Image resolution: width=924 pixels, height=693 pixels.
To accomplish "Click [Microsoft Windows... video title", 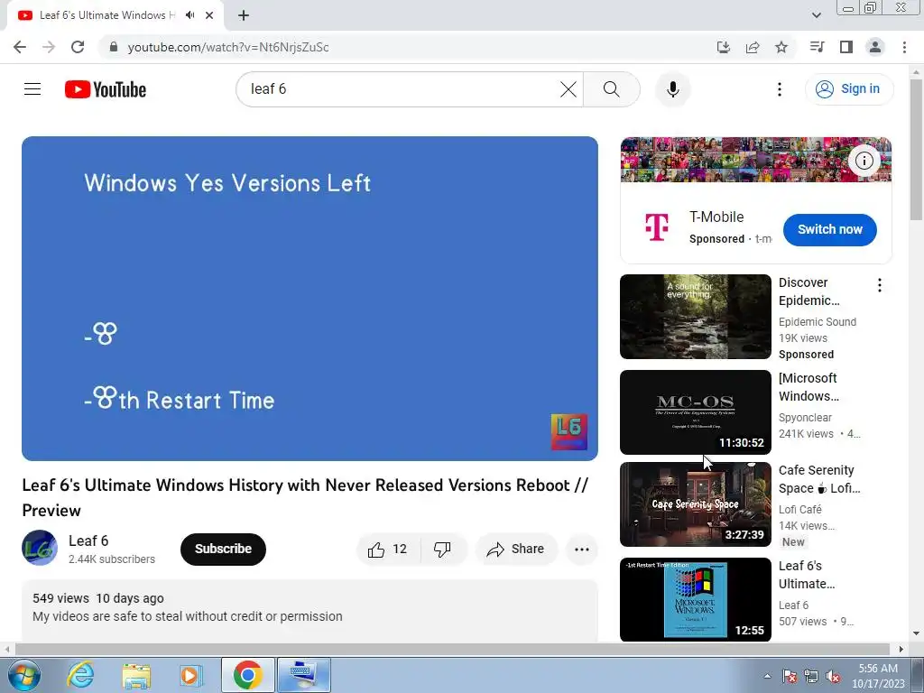I will coord(808,387).
